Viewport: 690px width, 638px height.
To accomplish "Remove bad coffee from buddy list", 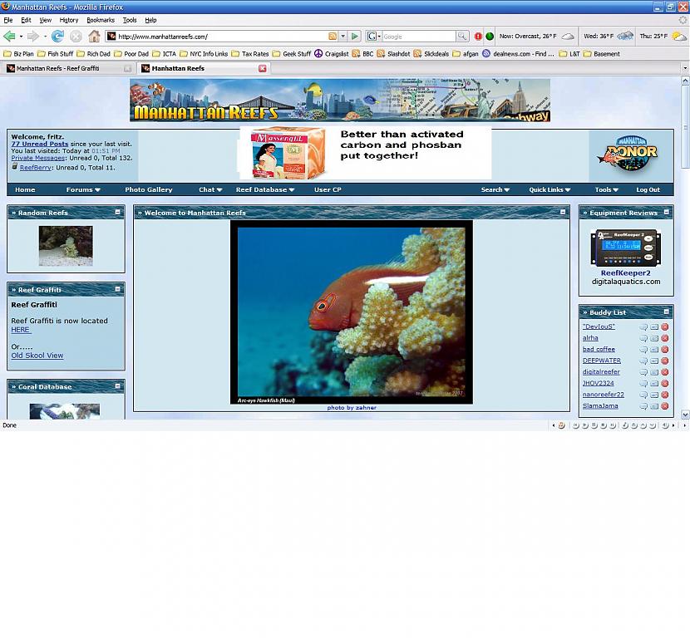I will coord(665,350).
